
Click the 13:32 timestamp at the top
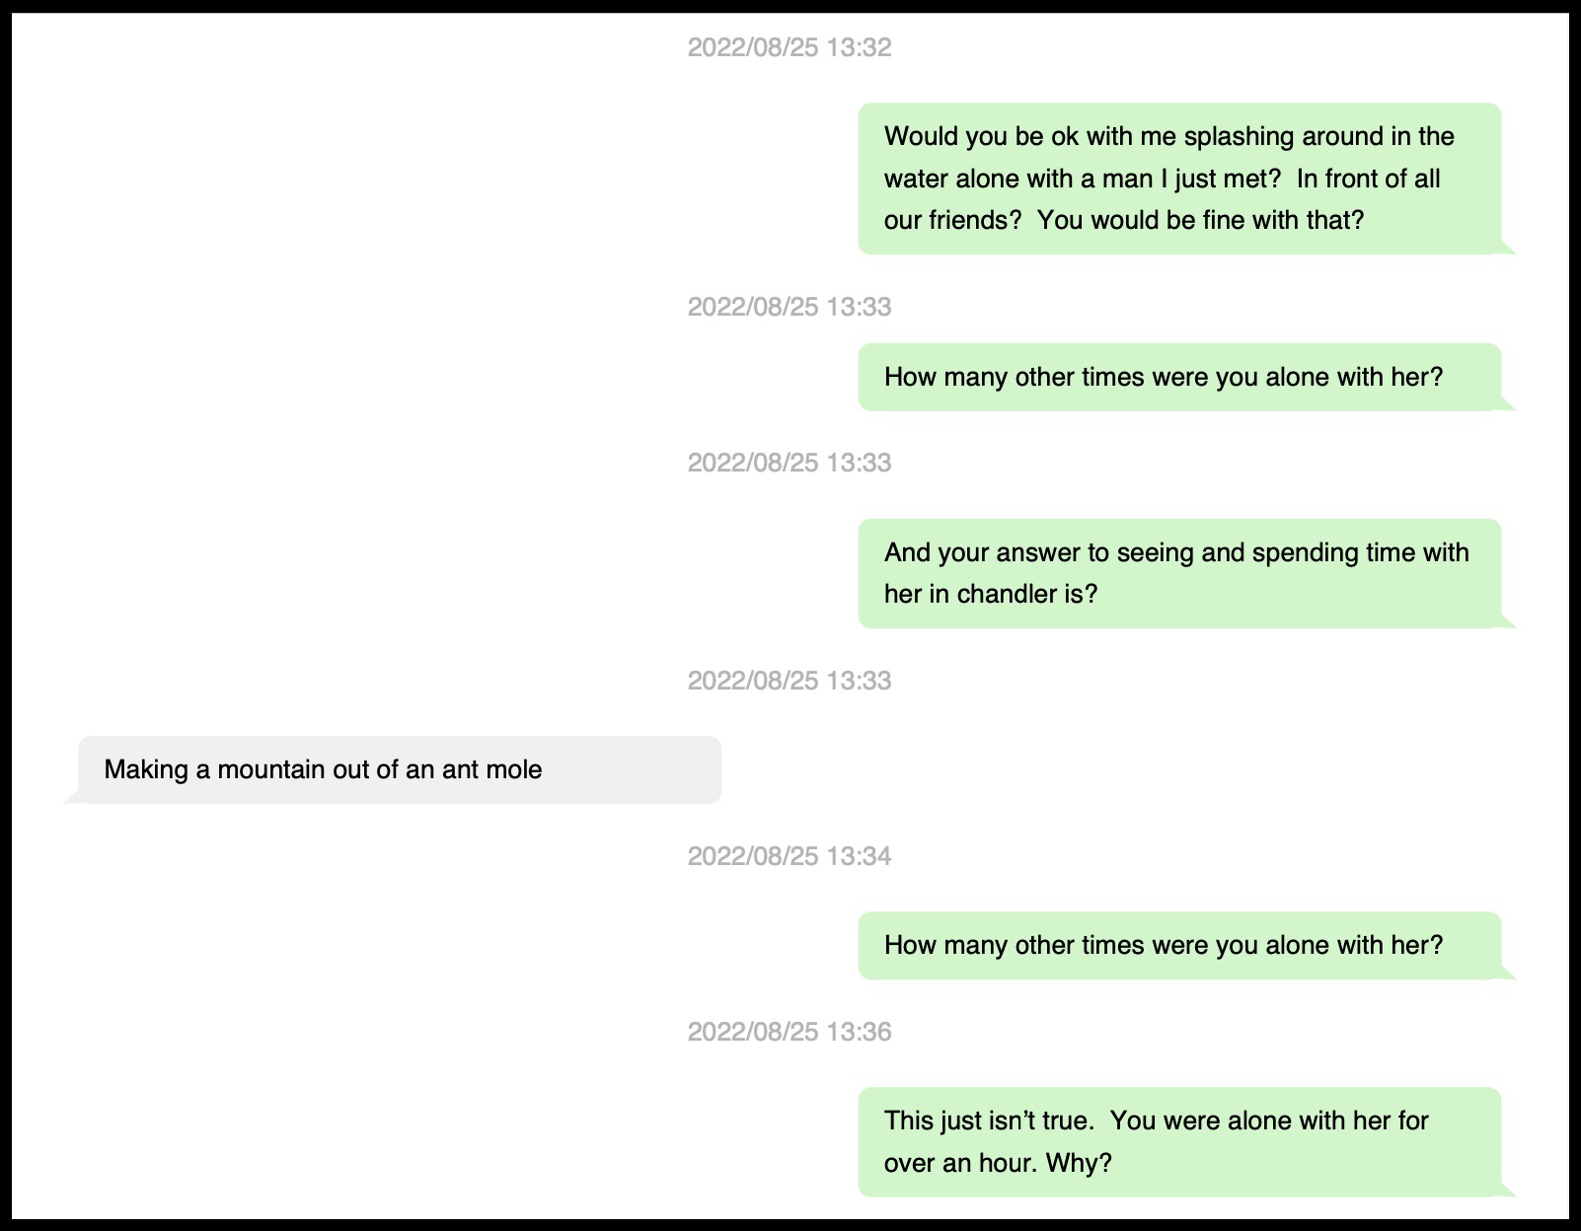[x=789, y=47]
